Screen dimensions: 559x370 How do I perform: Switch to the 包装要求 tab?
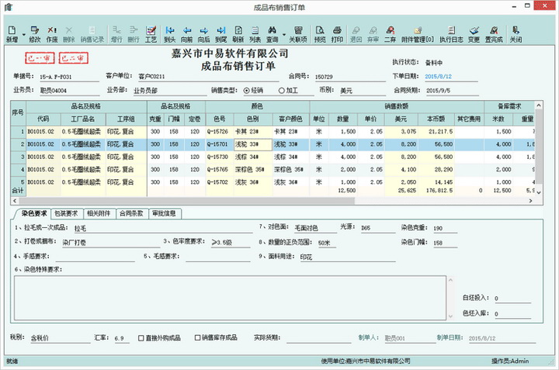68,213
